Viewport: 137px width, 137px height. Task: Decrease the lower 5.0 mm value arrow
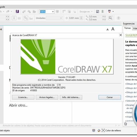pos(103,19)
